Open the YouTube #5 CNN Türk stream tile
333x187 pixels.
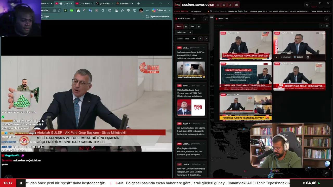[245, 107]
